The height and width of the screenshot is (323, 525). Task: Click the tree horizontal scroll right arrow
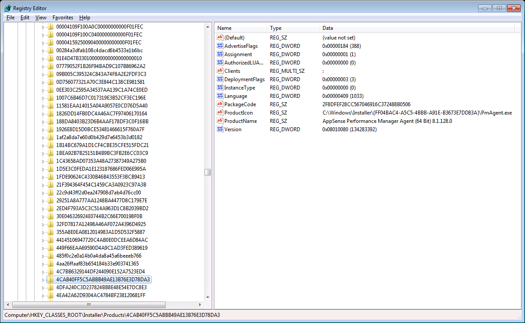pos(200,305)
